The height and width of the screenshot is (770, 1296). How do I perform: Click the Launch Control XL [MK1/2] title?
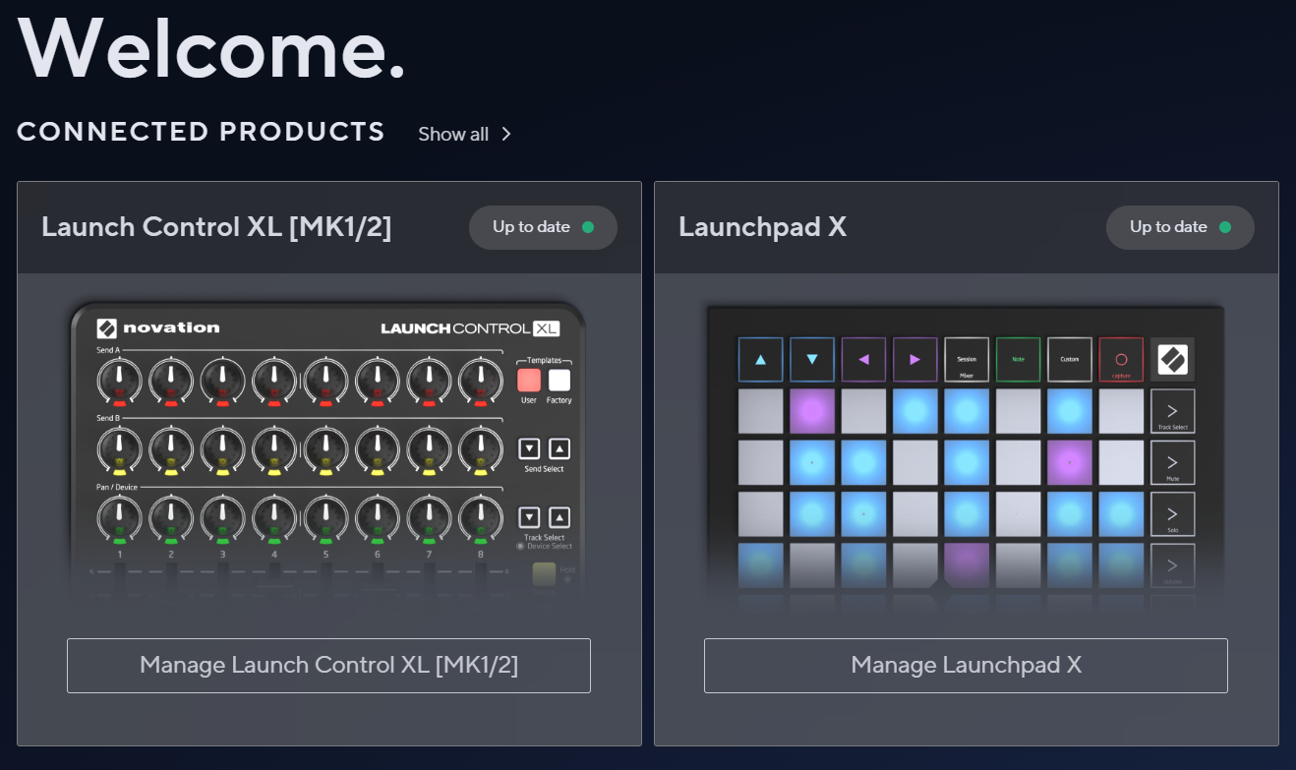click(x=216, y=227)
